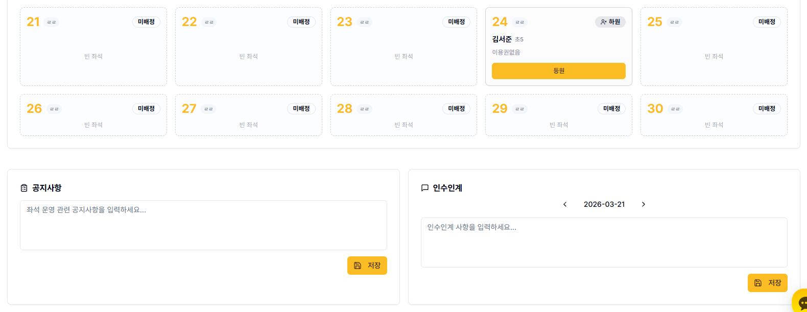Click the speech bubble icon beside 인수인계
Viewport: 807px width, 312px height.
424,187
